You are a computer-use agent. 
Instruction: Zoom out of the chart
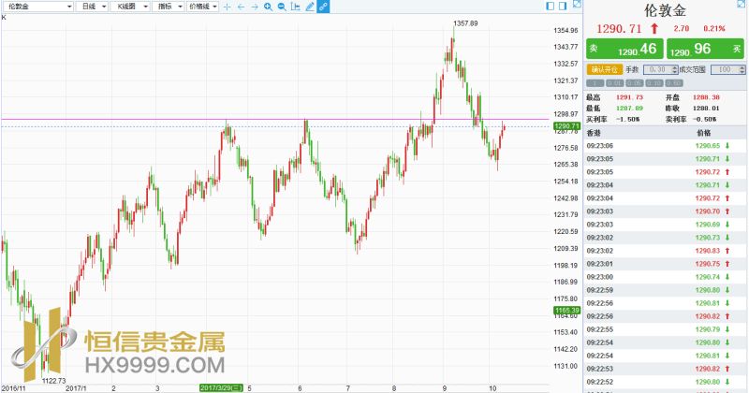click(282, 7)
